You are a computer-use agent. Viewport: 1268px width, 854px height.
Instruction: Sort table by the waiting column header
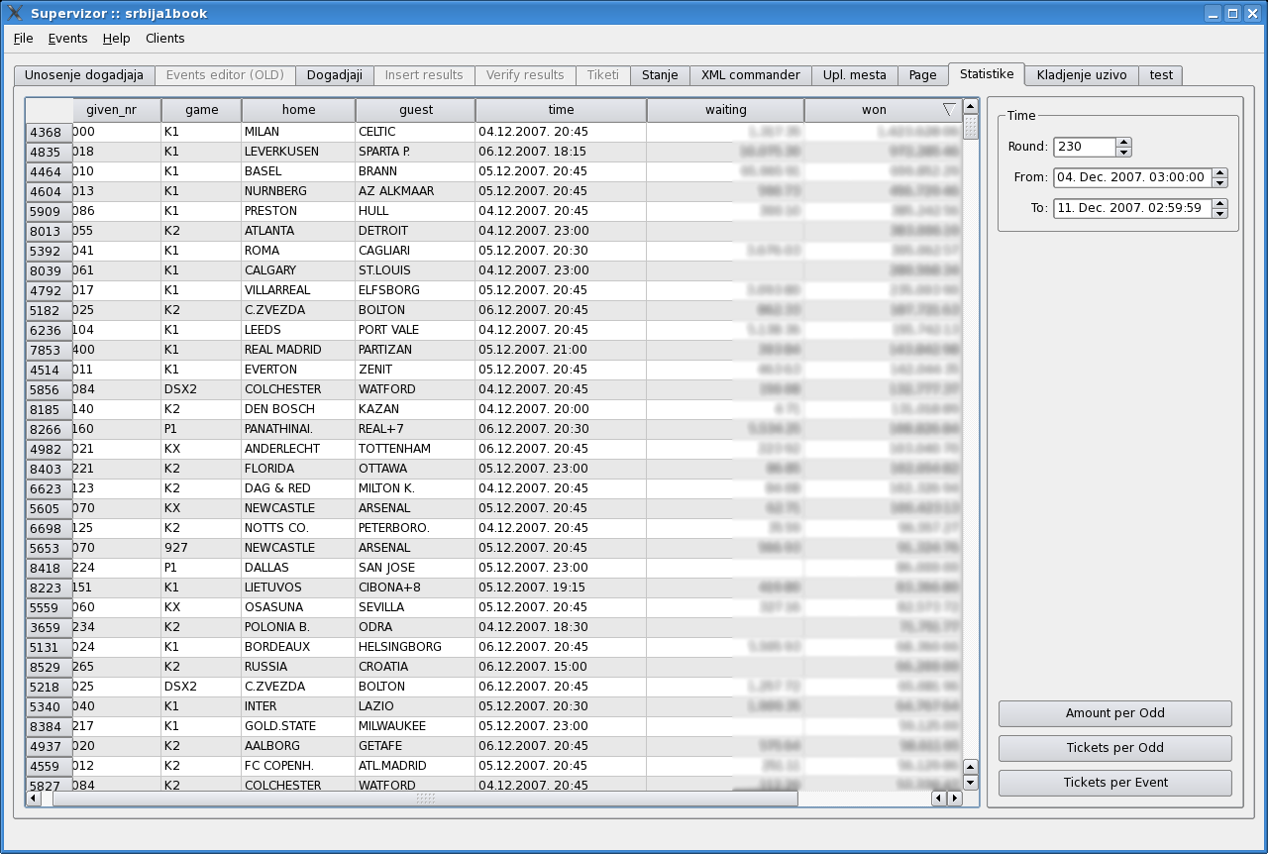pyautogui.click(x=725, y=110)
